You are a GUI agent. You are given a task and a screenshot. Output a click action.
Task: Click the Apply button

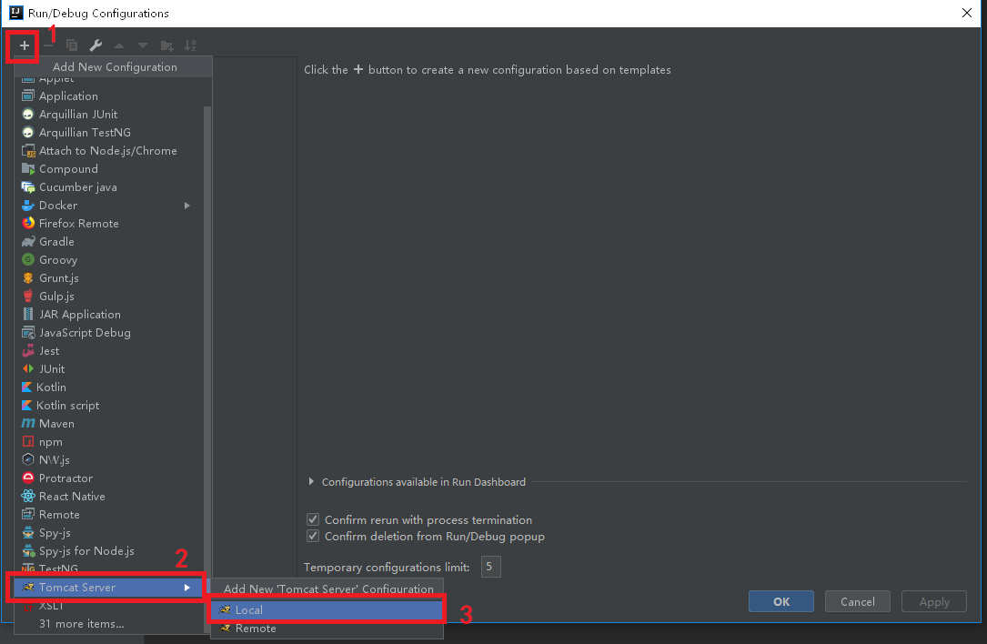(x=934, y=601)
